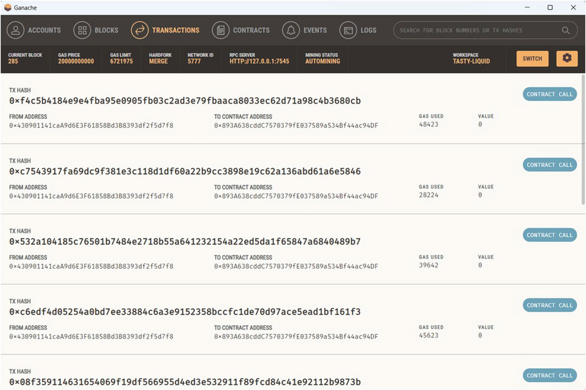Focus the block numbers or tx hashes search field
The width and height of the screenshot is (586, 390).
point(486,30)
